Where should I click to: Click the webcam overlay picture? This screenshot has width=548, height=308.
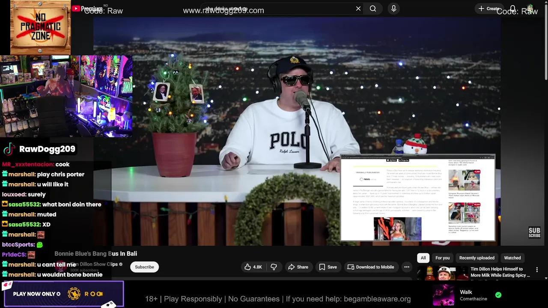pos(66,96)
